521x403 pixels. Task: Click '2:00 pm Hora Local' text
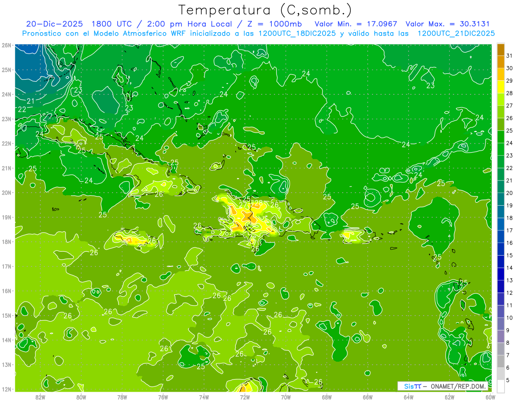pos(188,24)
